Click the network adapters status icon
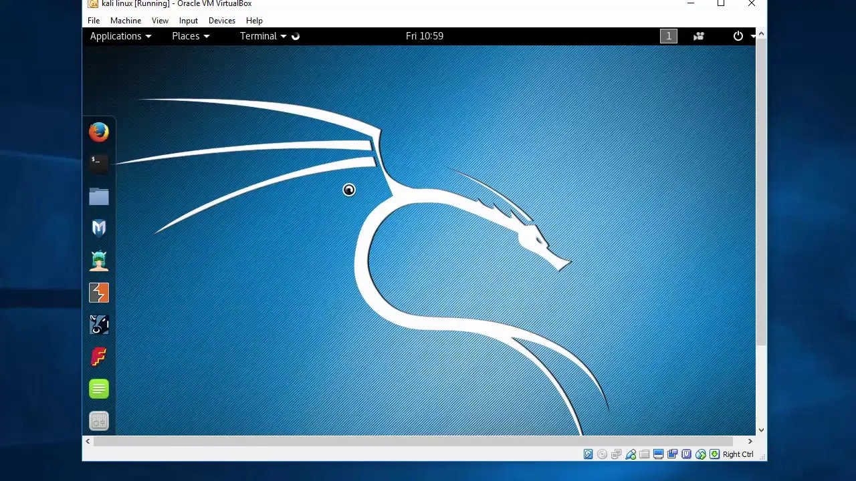856x481 pixels. tap(617, 454)
